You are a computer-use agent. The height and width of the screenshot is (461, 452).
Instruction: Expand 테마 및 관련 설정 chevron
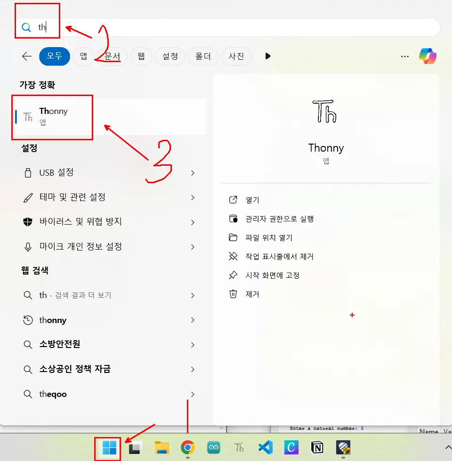click(193, 198)
